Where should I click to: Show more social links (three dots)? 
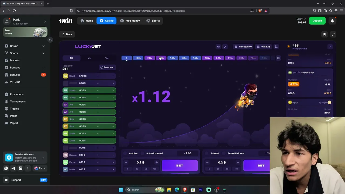[27, 168]
